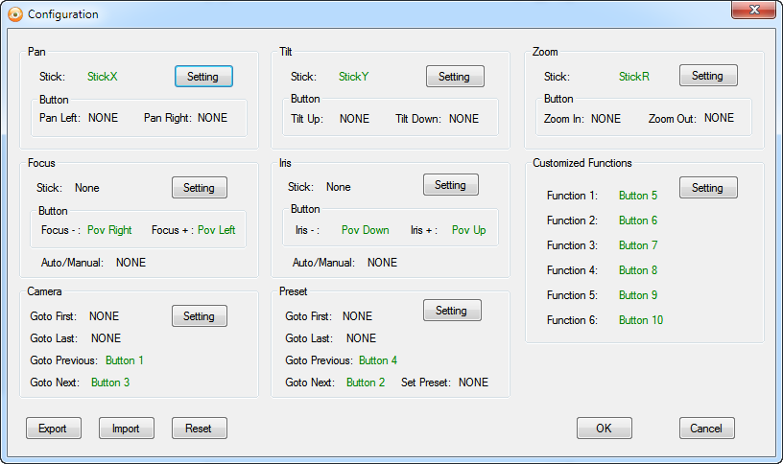Click Button 4 for Preset Goto Previous
The image size is (783, 464).
(x=378, y=360)
